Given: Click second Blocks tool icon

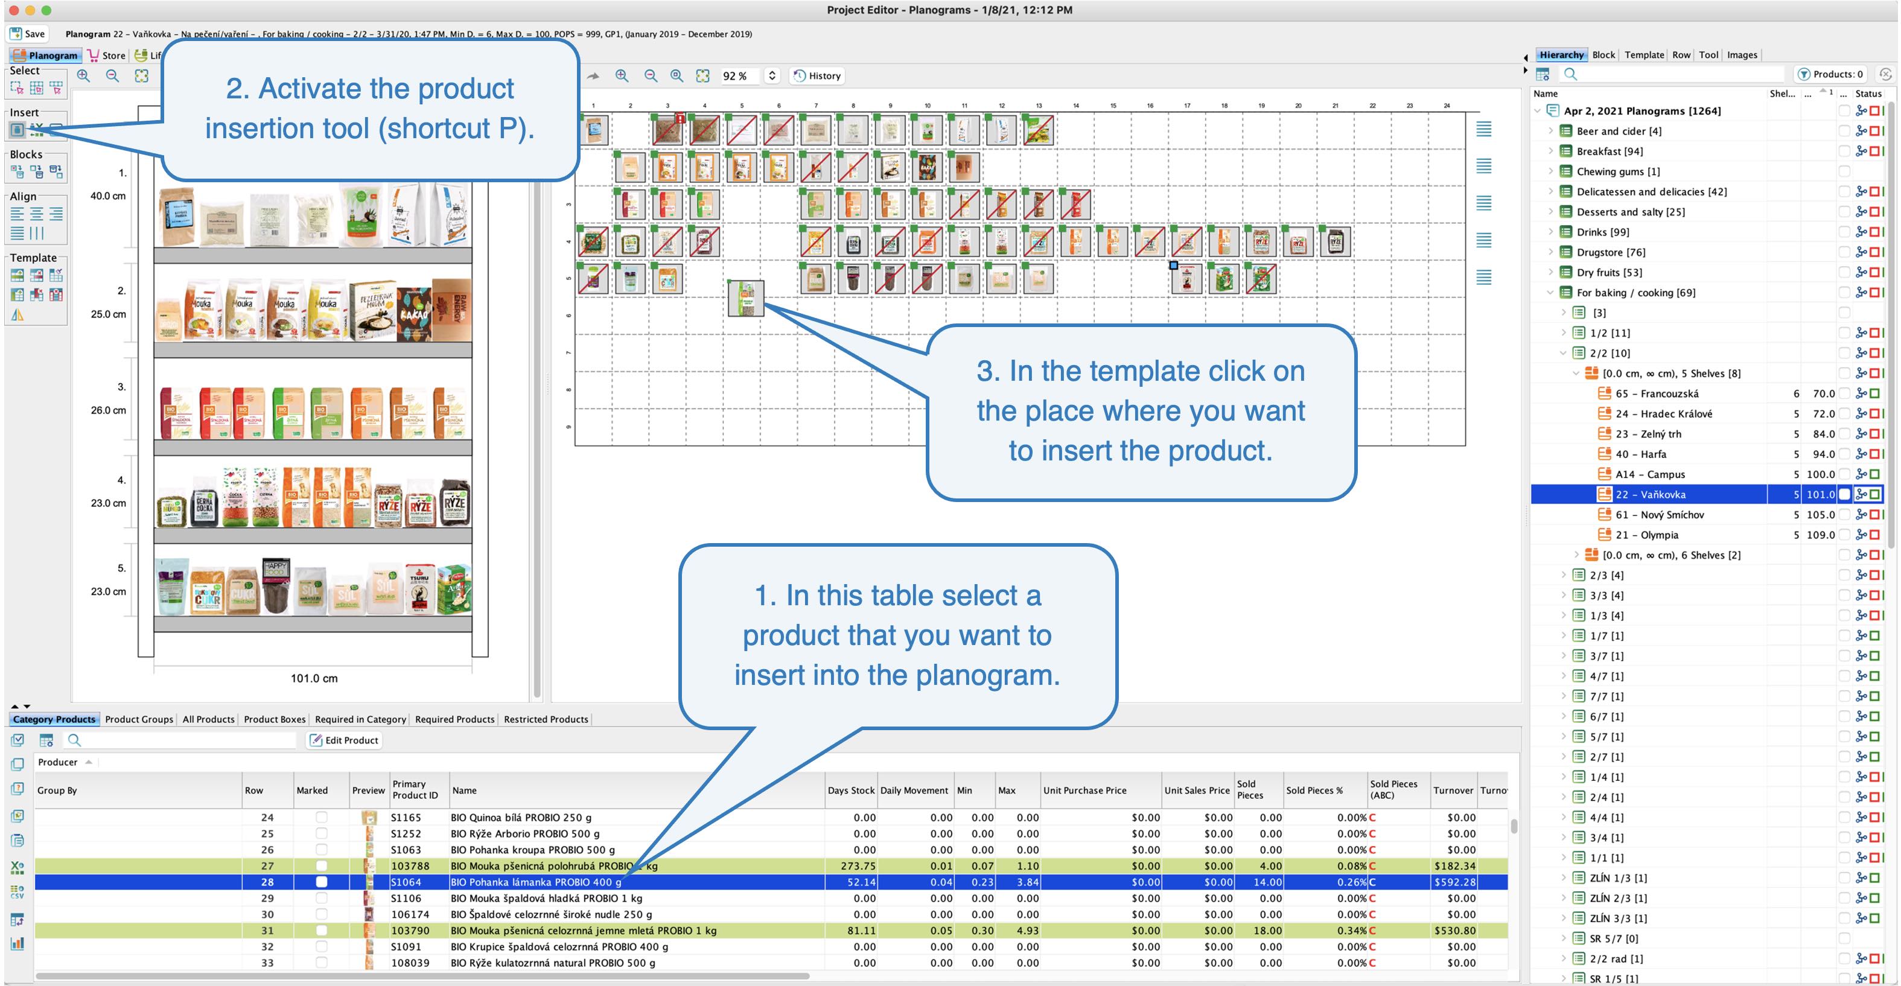Looking at the screenshot, I should coord(36,172).
